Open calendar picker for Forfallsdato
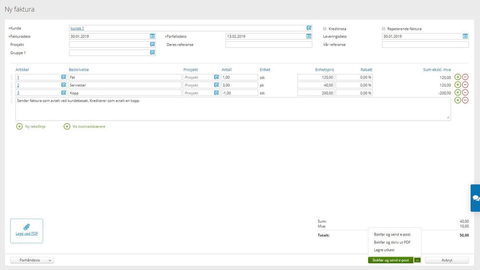The height and width of the screenshot is (270, 480). (309, 36)
